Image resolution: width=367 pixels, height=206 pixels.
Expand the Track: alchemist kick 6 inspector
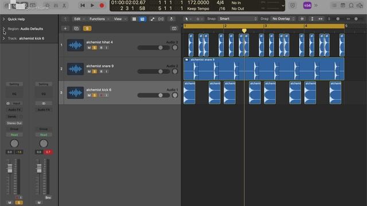point(3,38)
